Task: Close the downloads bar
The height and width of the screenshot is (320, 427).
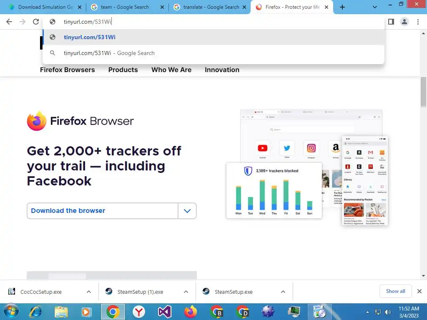Action: (419, 291)
